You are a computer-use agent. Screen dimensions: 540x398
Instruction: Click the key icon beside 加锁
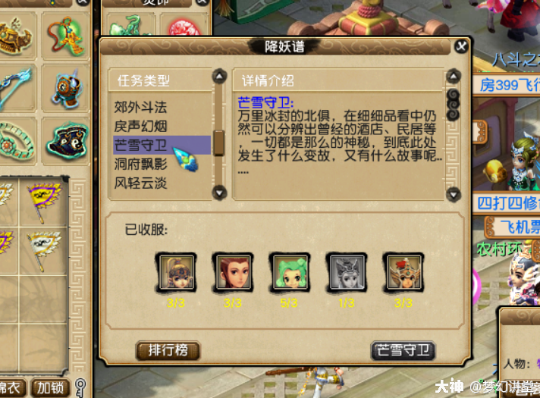(80, 387)
